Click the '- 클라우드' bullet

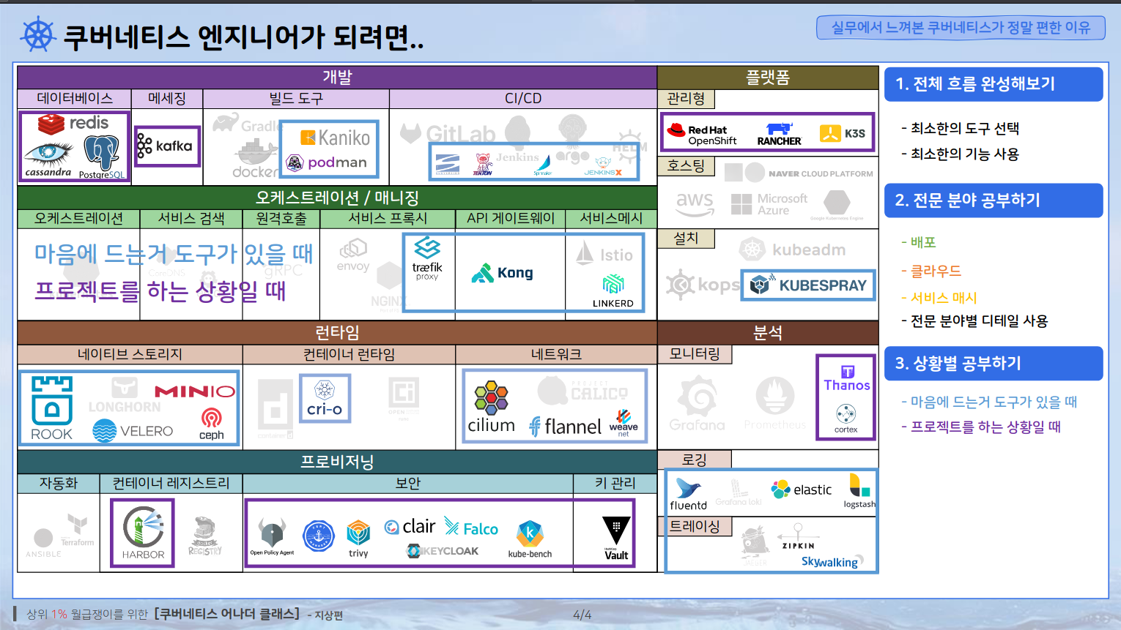[931, 271]
